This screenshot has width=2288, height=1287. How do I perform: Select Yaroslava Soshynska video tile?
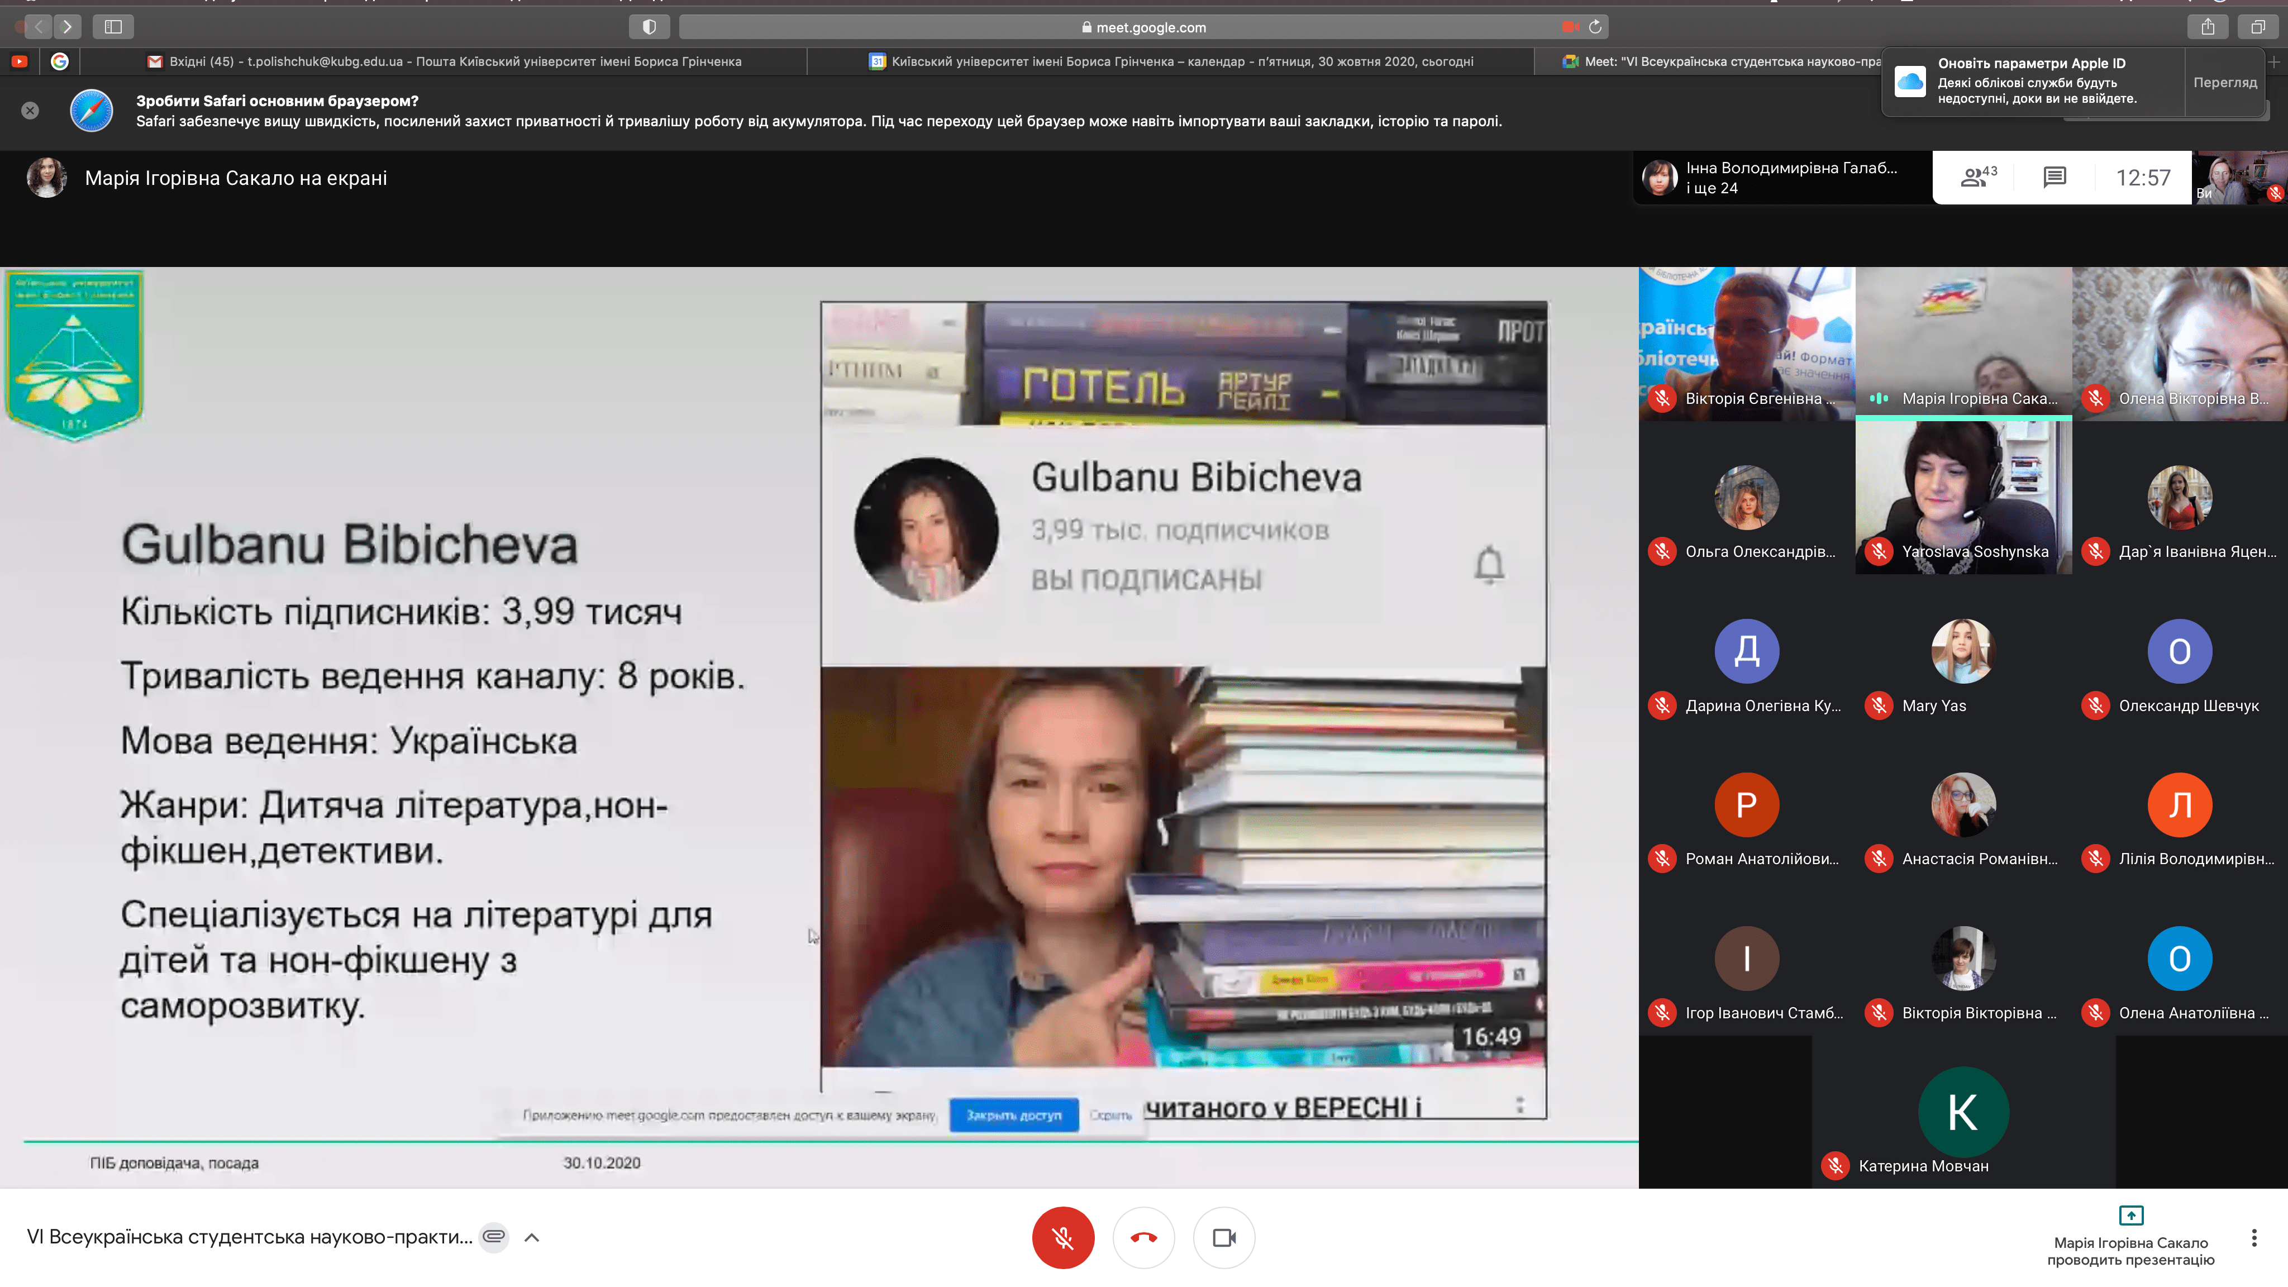click(1963, 497)
